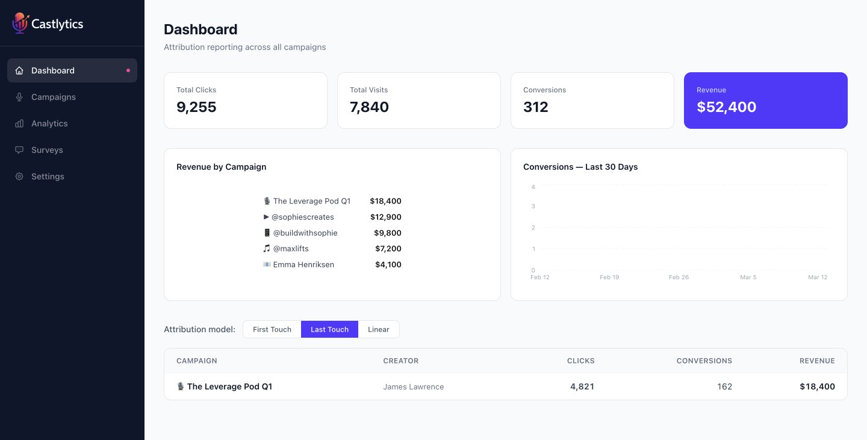Click the active-page dot beside Dashboard
Screen dimensions: 867x440
128,70
